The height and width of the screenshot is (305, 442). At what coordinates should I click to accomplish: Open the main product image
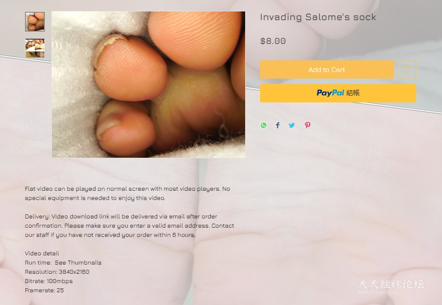pyautogui.click(x=148, y=84)
